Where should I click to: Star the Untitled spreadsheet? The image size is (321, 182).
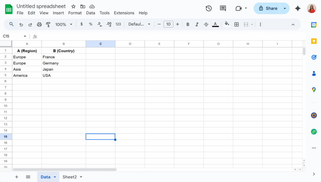point(73,7)
